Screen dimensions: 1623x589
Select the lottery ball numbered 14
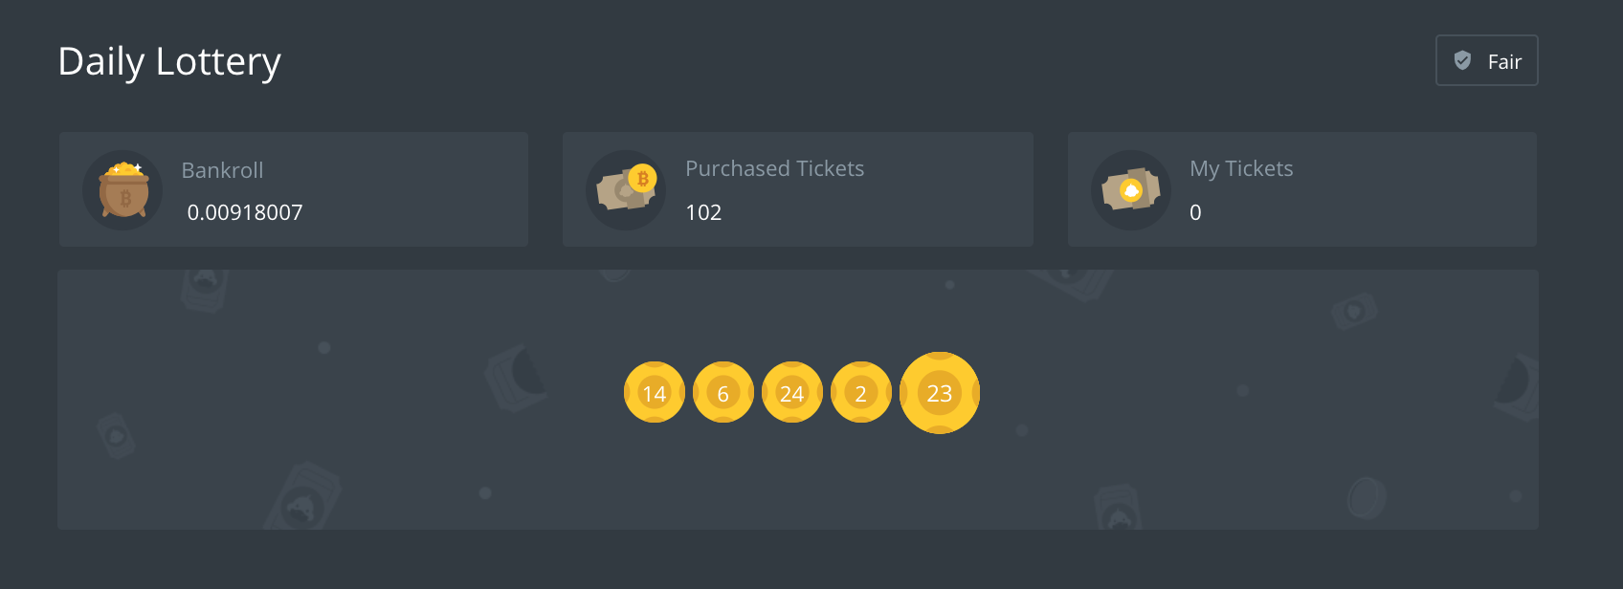(x=655, y=392)
